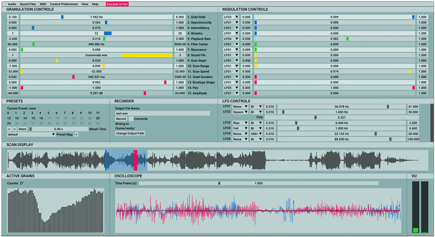
Task: Select preset number 11
Action: tap(98, 113)
